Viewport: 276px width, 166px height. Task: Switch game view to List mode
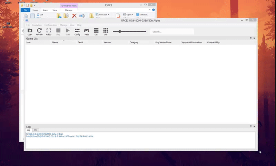click(96, 32)
